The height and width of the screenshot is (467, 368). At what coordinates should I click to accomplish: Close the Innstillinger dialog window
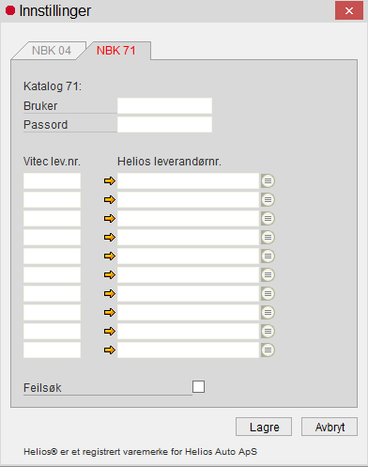[349, 10]
